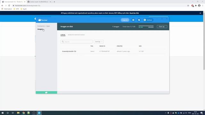Image resolution: width=205 pixels, height=115 pixels.
Task: Switch to the REMOTE REPOSITORIES tab
Action: (x=76, y=35)
